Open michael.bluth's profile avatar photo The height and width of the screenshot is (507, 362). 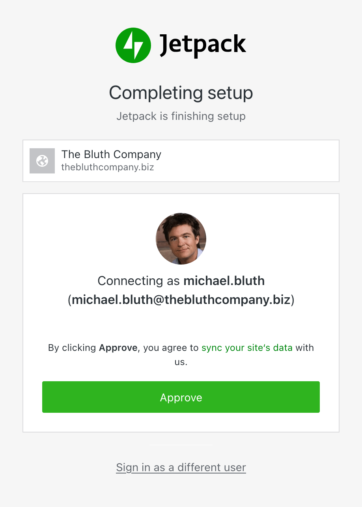click(x=181, y=238)
